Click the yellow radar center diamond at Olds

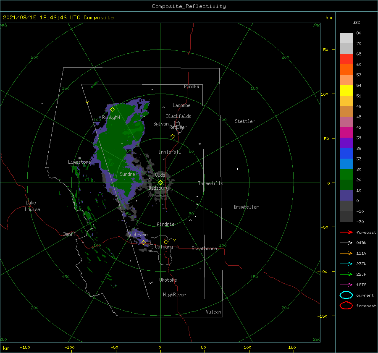(160, 183)
